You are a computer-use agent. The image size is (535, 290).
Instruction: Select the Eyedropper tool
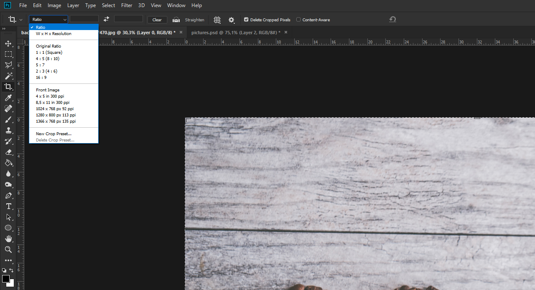point(8,98)
